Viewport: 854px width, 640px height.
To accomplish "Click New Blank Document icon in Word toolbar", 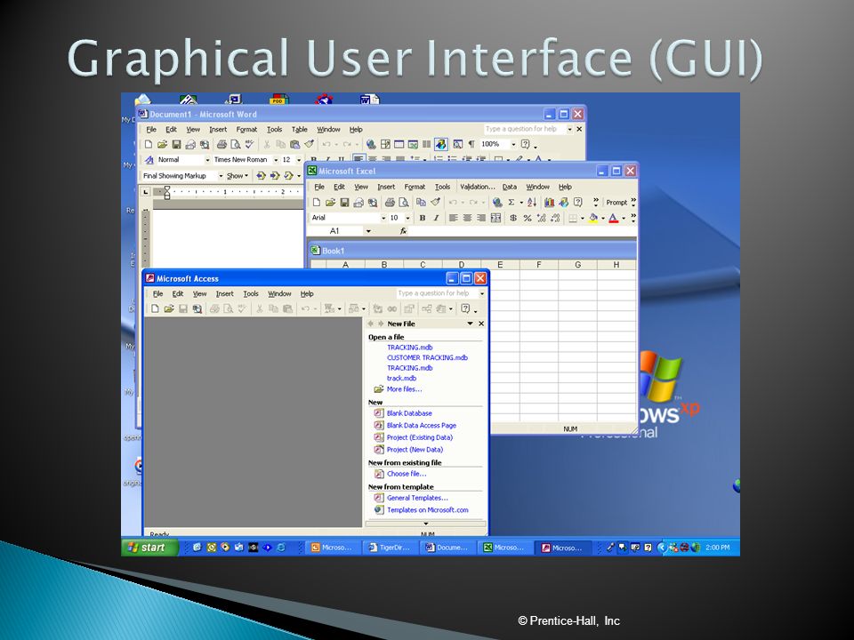I will pos(149,144).
